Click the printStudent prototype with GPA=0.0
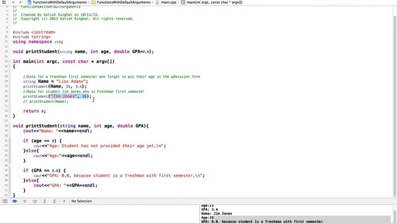Viewport: 397px width, 223px height. point(83,51)
